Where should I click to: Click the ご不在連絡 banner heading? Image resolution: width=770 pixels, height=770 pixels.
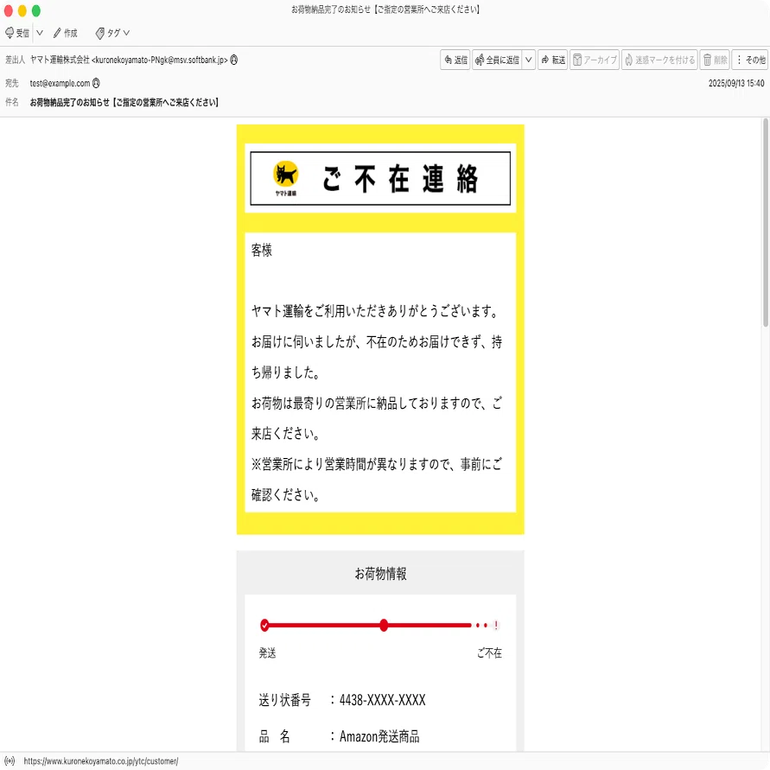[x=400, y=178]
